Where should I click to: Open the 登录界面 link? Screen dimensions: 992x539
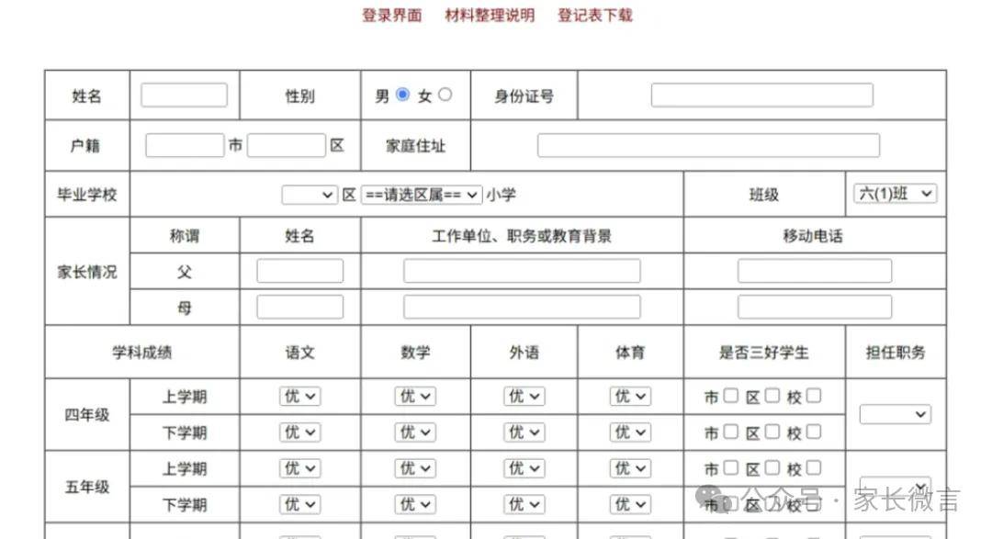point(391,16)
